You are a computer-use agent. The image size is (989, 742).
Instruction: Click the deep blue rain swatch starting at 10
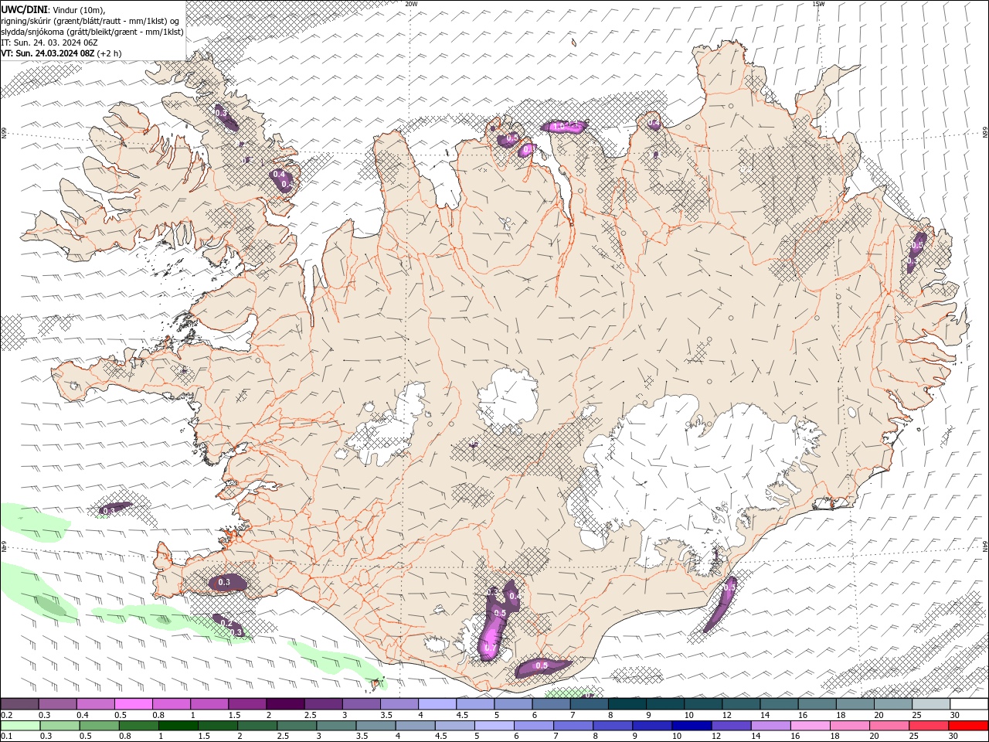pyautogui.click(x=690, y=726)
